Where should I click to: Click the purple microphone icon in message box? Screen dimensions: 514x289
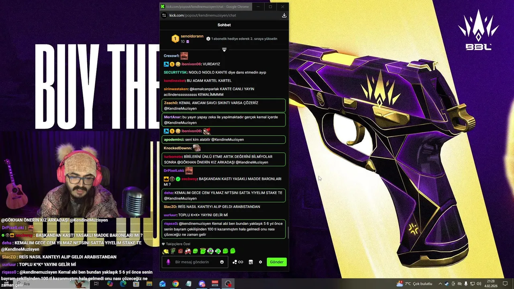(168, 262)
